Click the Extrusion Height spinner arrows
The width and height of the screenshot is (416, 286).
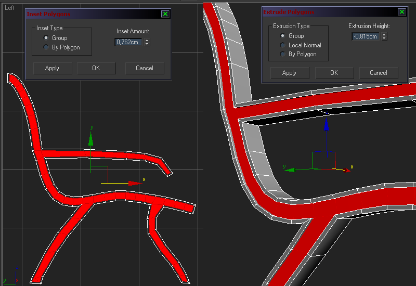coord(384,36)
